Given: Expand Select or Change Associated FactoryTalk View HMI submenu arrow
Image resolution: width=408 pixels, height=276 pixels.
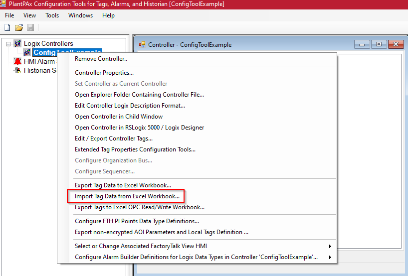Looking at the screenshot, I should [330, 246].
